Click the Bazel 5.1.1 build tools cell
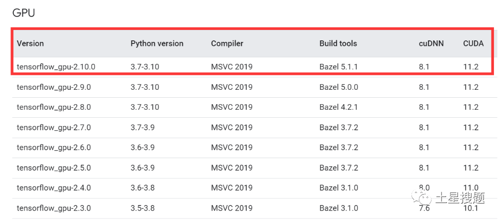501x220 pixels. click(x=338, y=67)
